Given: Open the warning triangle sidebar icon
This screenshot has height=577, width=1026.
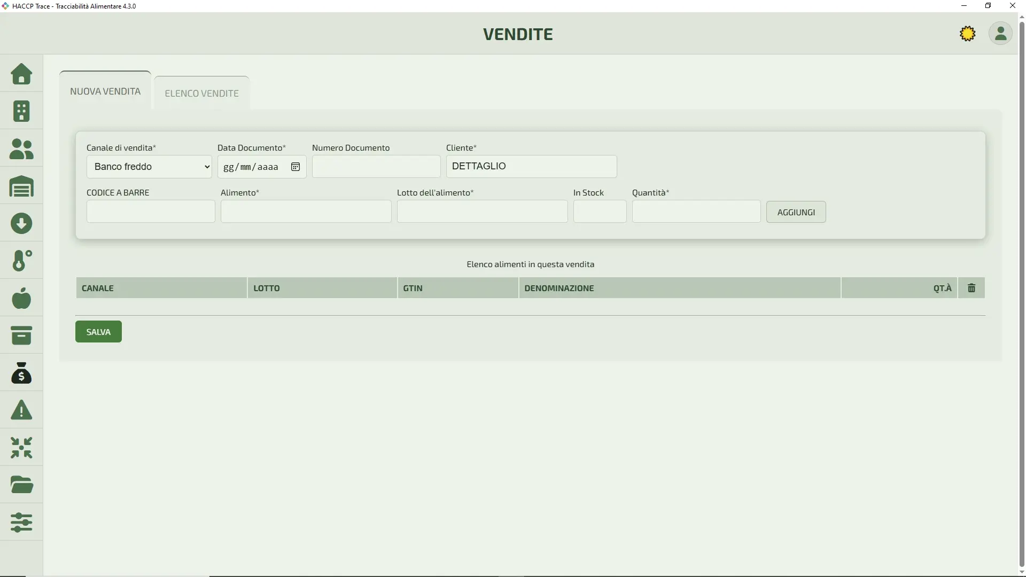Looking at the screenshot, I should coord(21,410).
